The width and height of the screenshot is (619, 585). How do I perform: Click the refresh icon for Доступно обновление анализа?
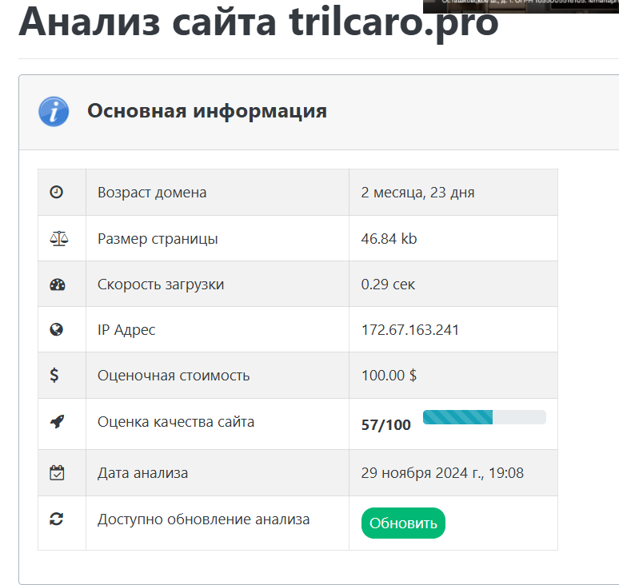pyautogui.click(x=57, y=519)
